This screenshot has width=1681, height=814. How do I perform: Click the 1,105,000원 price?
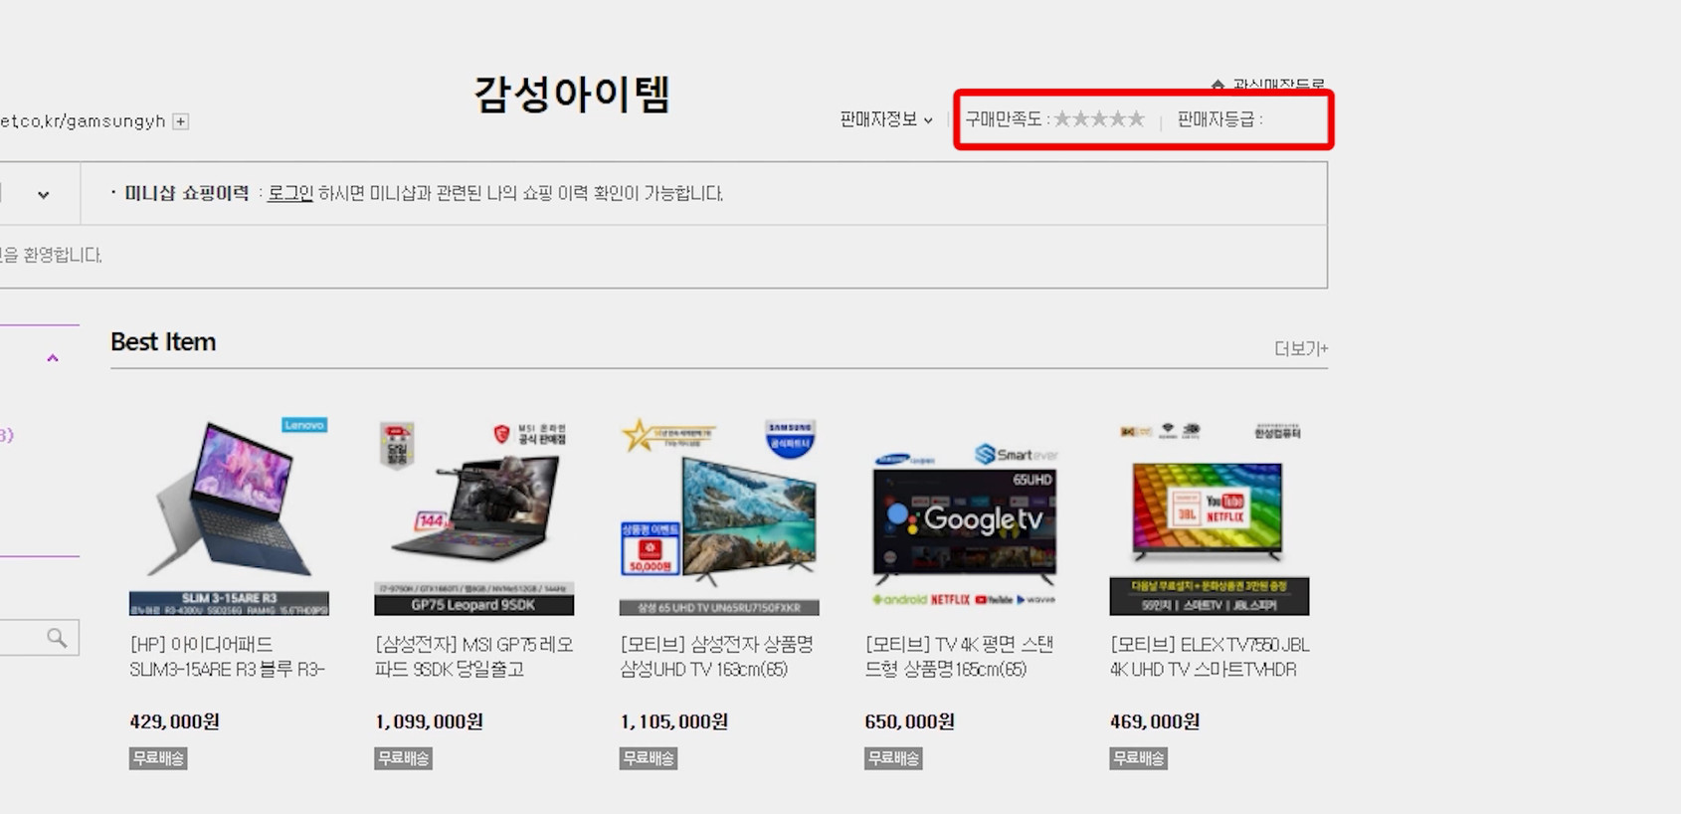674,721
